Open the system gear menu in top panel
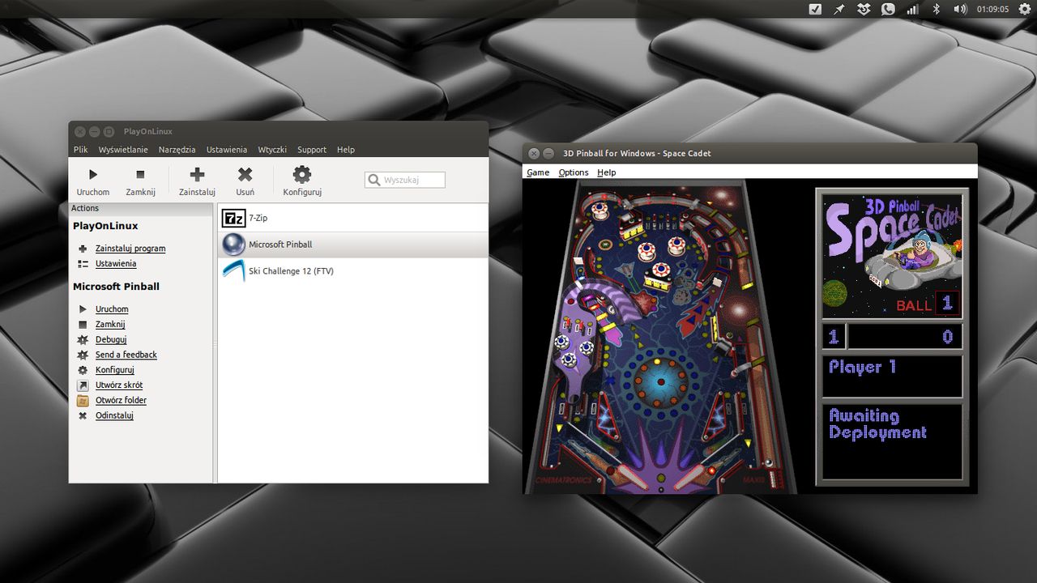 1024,9
